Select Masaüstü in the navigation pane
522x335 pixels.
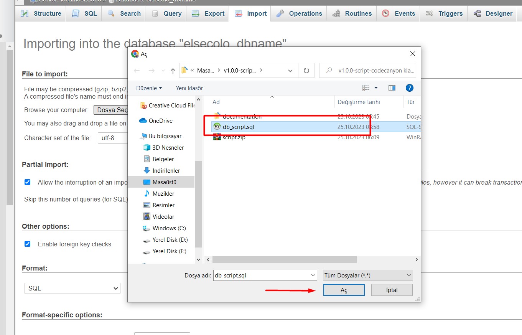tap(161, 182)
